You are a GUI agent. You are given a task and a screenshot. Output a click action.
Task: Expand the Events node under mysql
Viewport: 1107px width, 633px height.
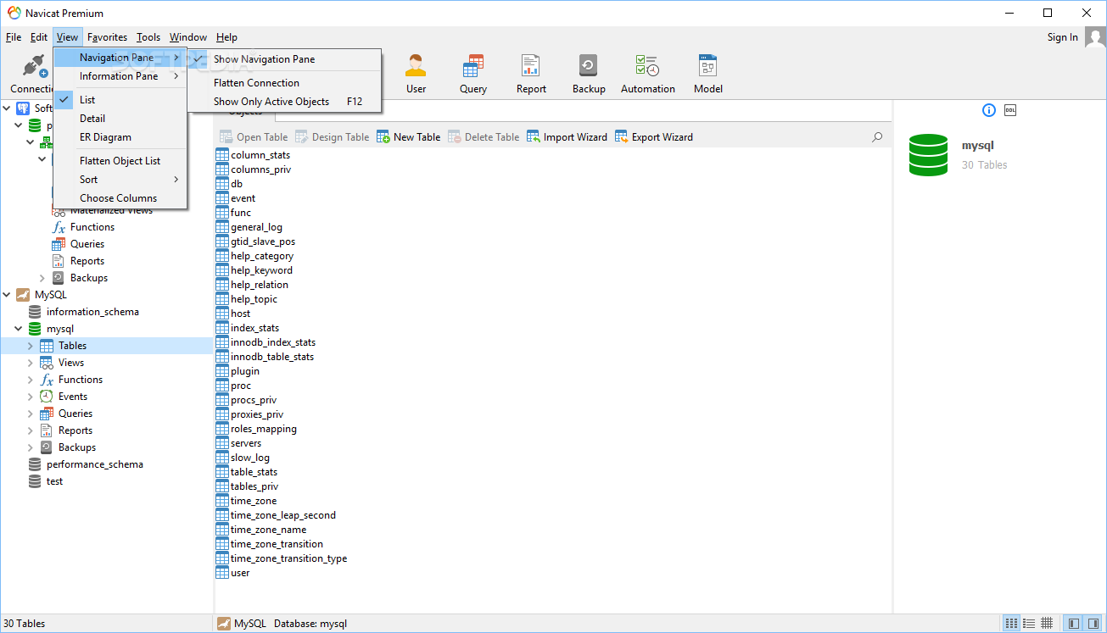31,397
